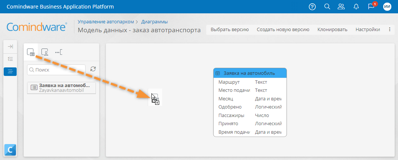Viewport: 398px width, 160px height.
Task: Select Заявка на автомобиль template in list
Action: tap(61, 88)
